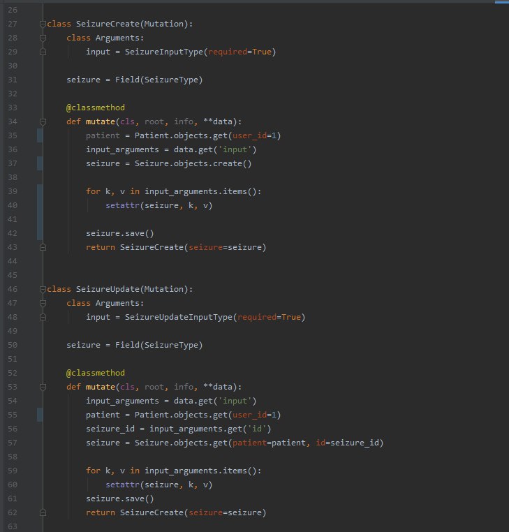Viewport: 509px width, 532px height.
Task: Collapse the SeizureCreate class fold marker
Action: click(x=43, y=24)
